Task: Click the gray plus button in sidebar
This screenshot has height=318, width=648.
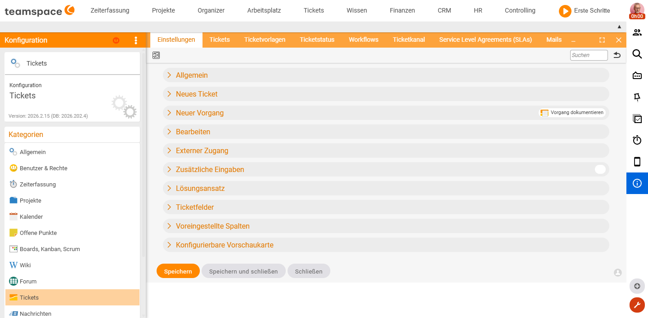Action: 637,286
